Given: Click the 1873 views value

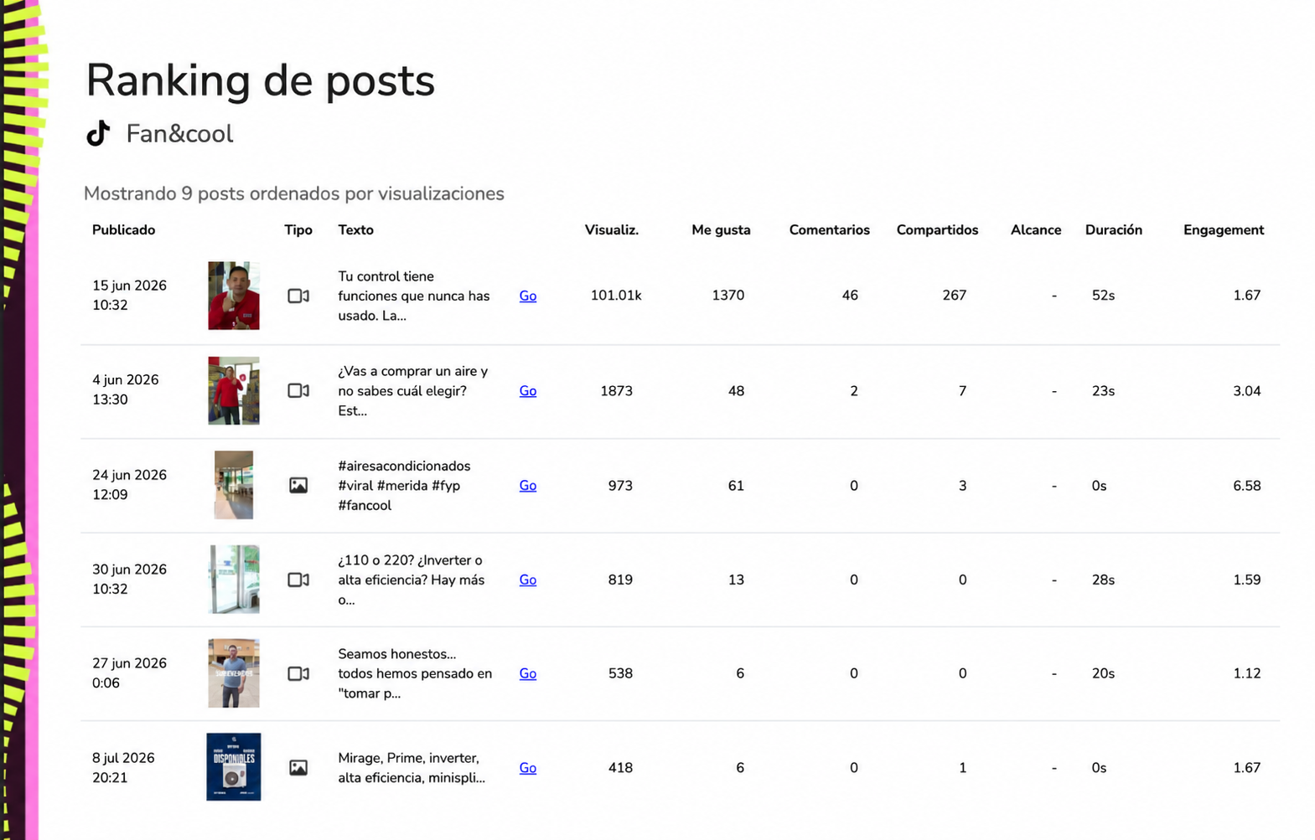Looking at the screenshot, I should coord(617,390).
